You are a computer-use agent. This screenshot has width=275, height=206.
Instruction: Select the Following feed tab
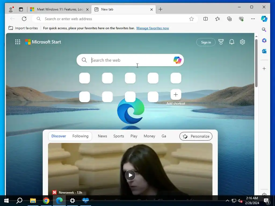pos(80,136)
